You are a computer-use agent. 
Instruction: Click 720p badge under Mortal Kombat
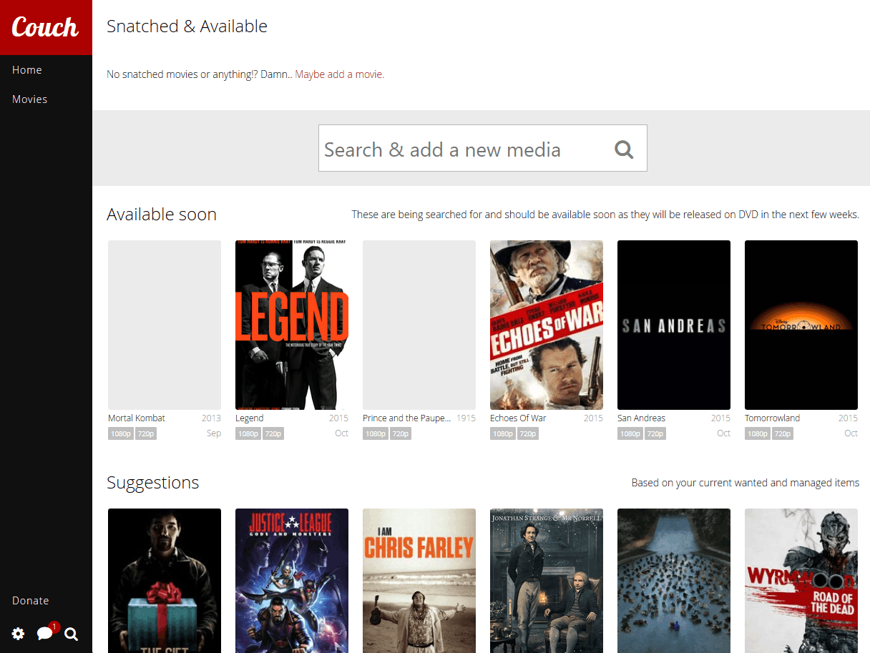tap(146, 433)
